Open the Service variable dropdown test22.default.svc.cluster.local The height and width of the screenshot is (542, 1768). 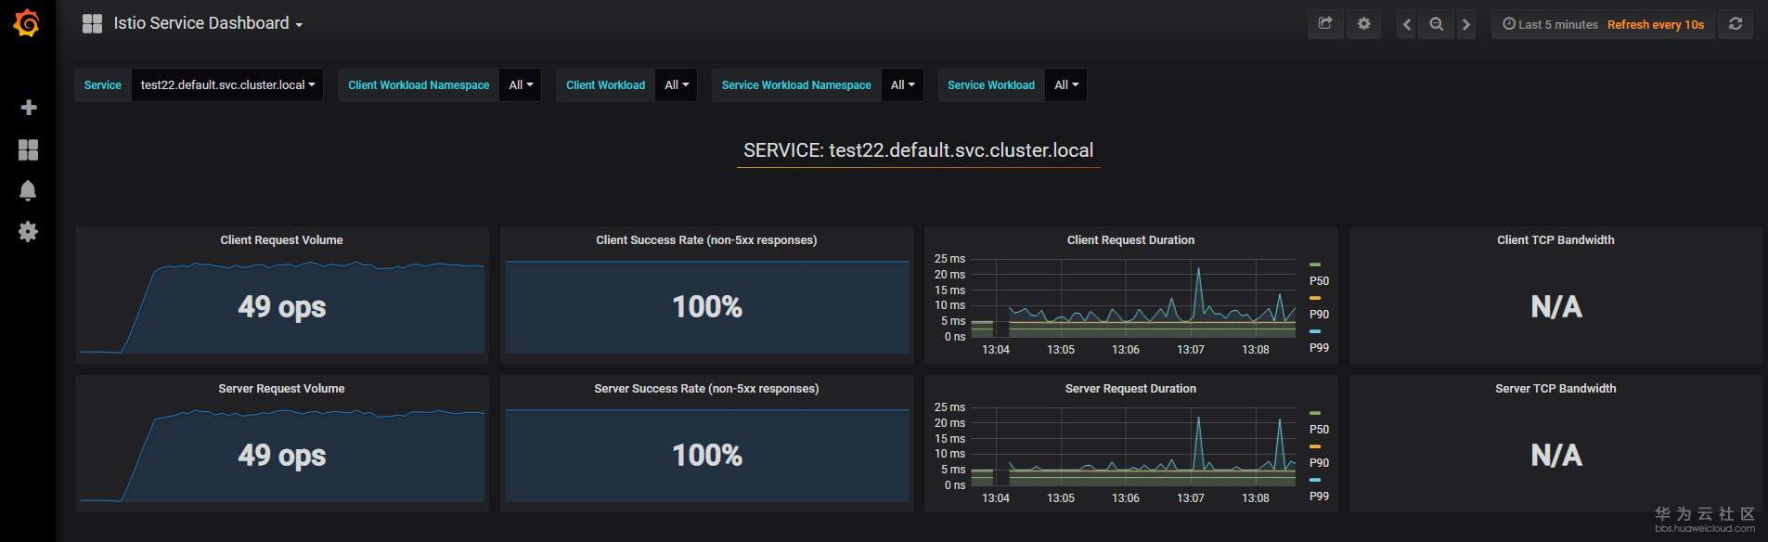pos(227,84)
